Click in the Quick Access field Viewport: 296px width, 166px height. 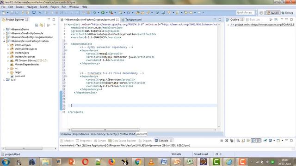[245, 12]
